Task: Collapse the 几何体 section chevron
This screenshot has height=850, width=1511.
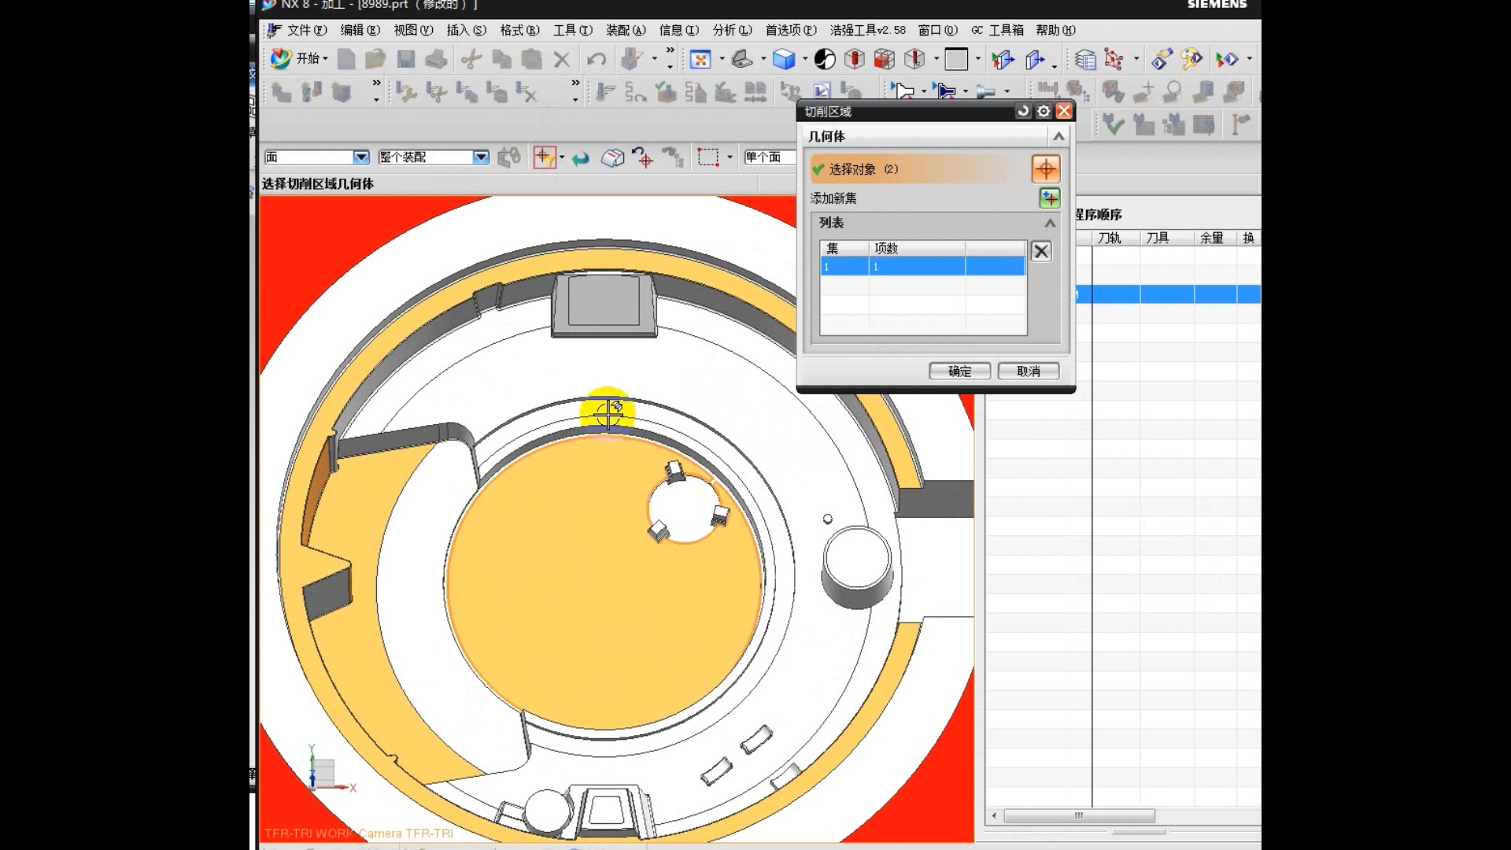Action: 1058,136
